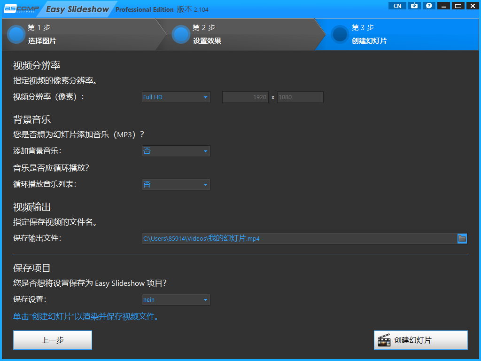Open the download update icon
The image size is (481, 361).
click(414, 6)
